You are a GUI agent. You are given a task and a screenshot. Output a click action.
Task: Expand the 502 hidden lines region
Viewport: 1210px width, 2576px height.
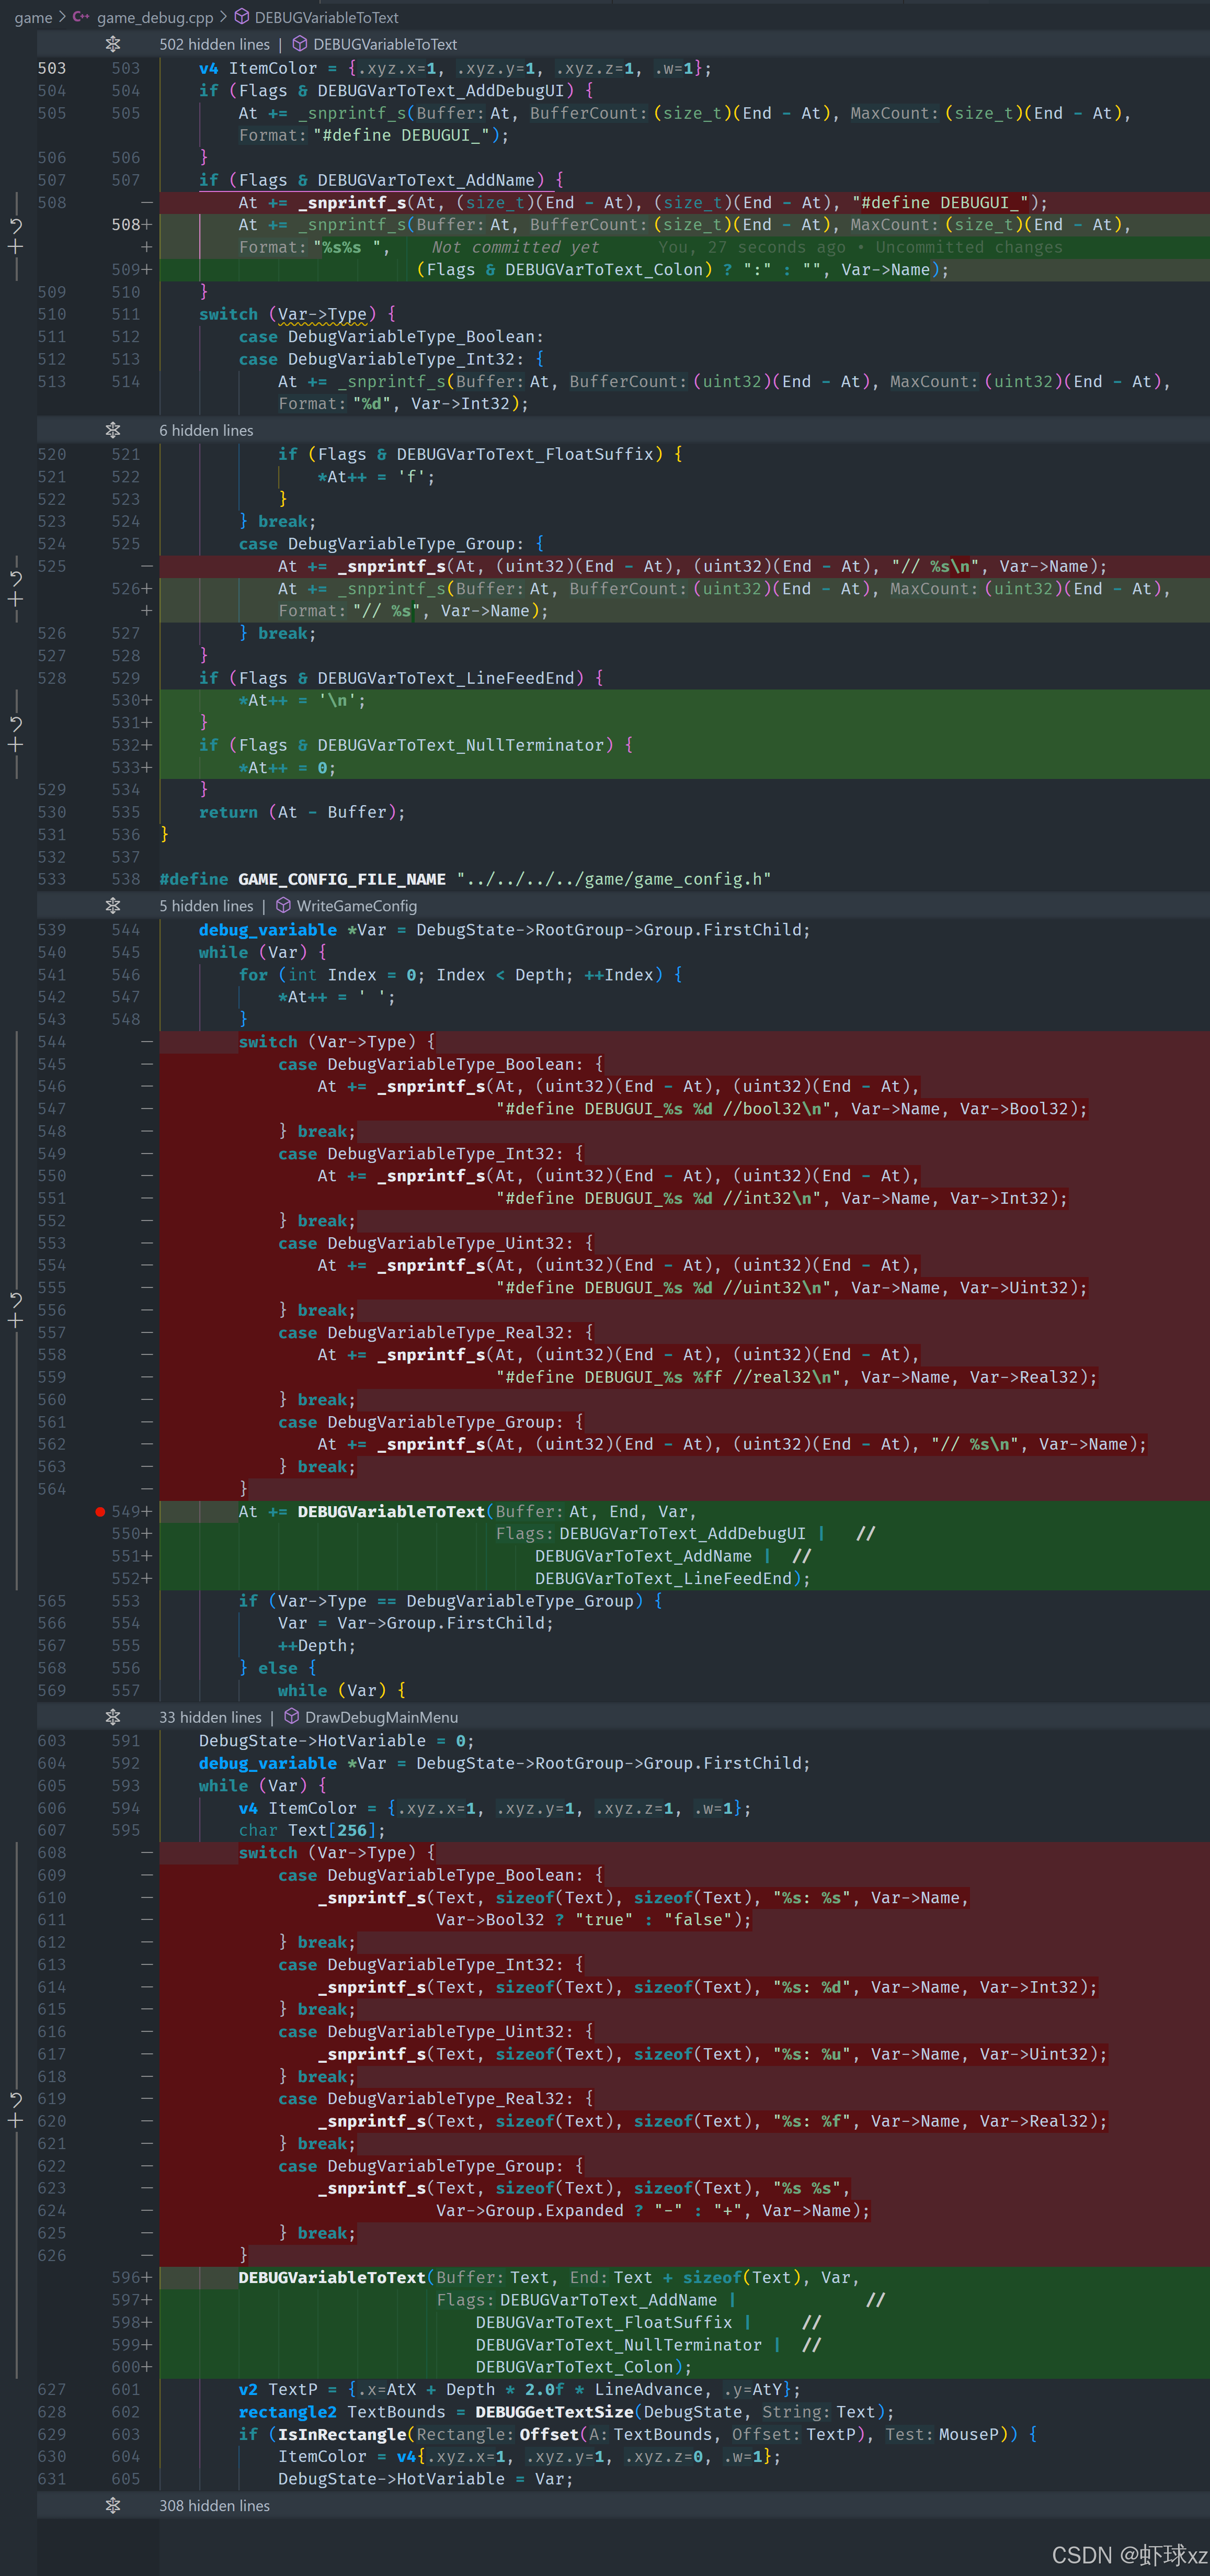[113, 44]
